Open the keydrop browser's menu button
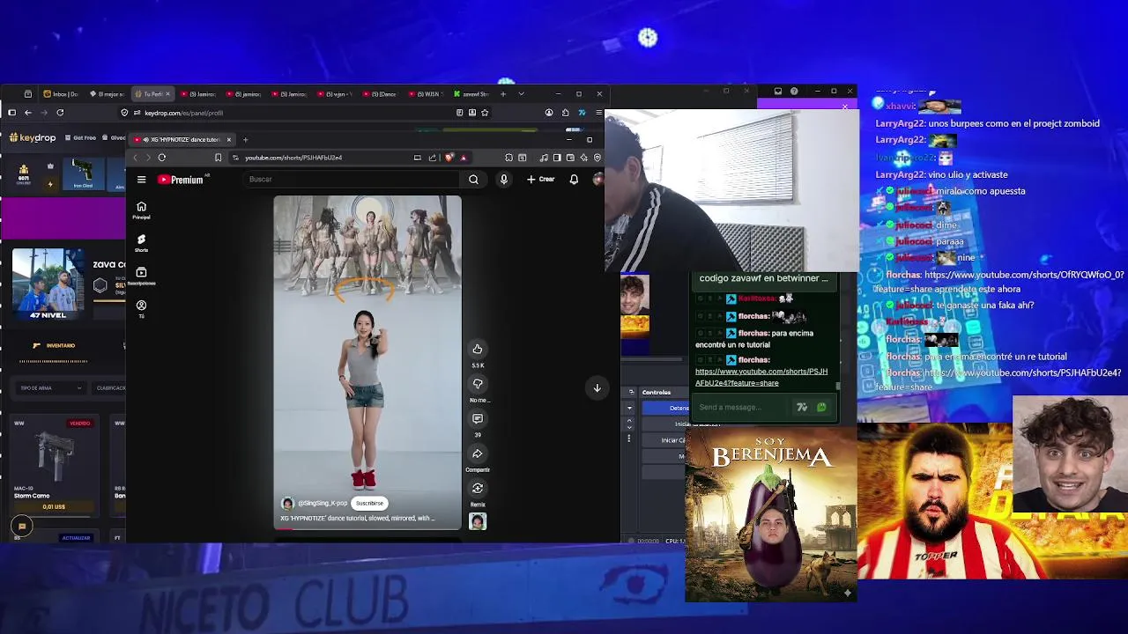Screen dimensions: 1128x634 coord(598,113)
